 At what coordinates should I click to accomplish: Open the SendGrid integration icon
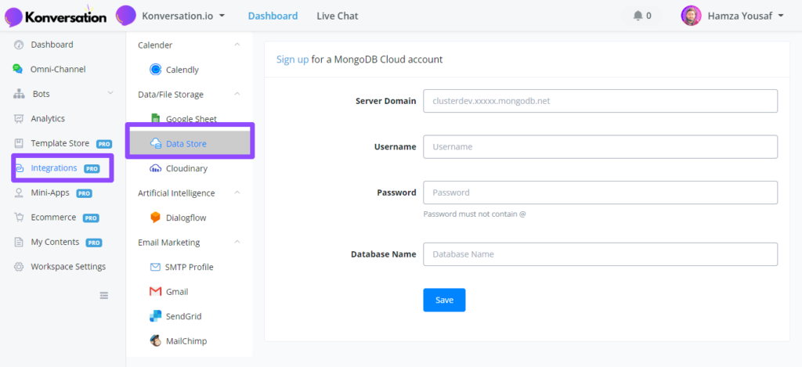pos(156,316)
